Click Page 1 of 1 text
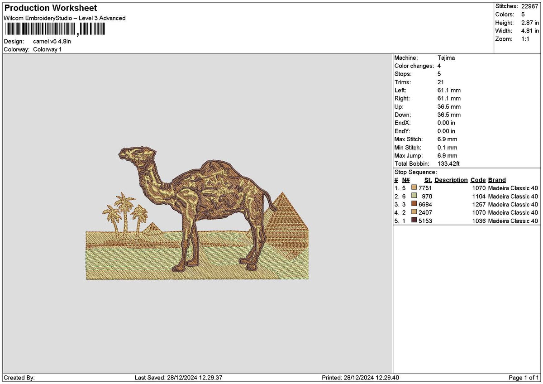The image size is (543, 384). [x=524, y=377]
